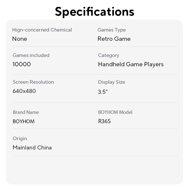Screen dimensions: 189x189
Task: Click the 640x480 resolution value
Action: (24, 91)
